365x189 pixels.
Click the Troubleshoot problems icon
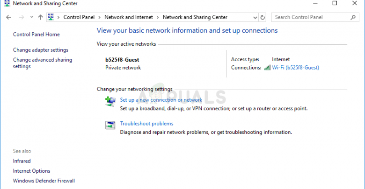pyautogui.click(x=110, y=125)
